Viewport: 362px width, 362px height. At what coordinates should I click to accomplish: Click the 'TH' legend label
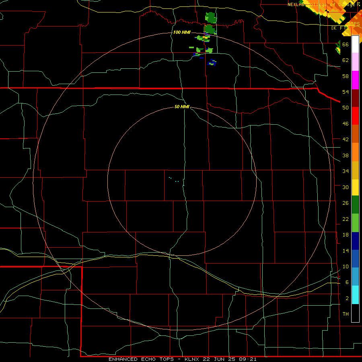tap(346, 314)
